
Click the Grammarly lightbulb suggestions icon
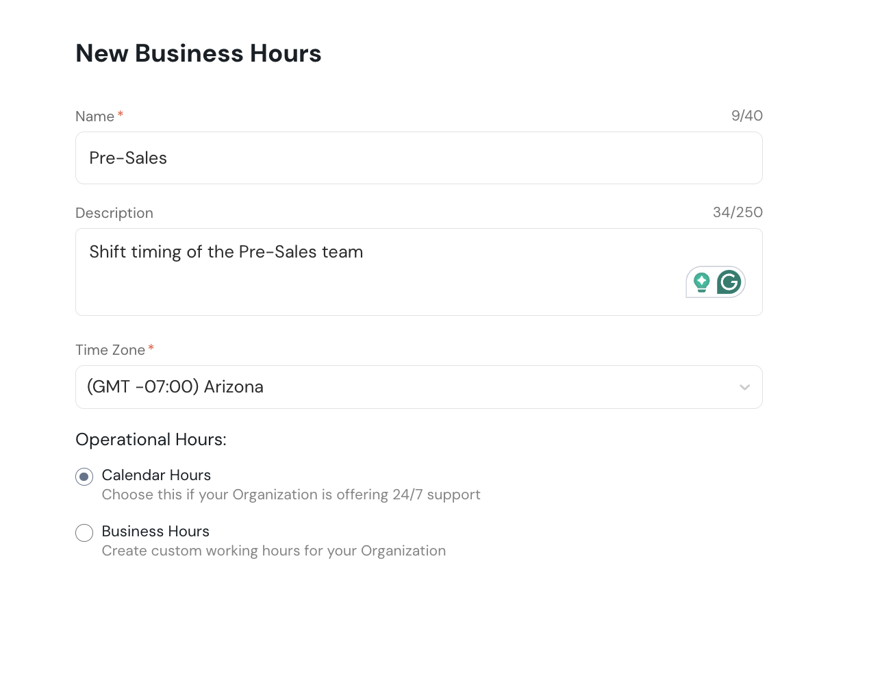pos(701,282)
